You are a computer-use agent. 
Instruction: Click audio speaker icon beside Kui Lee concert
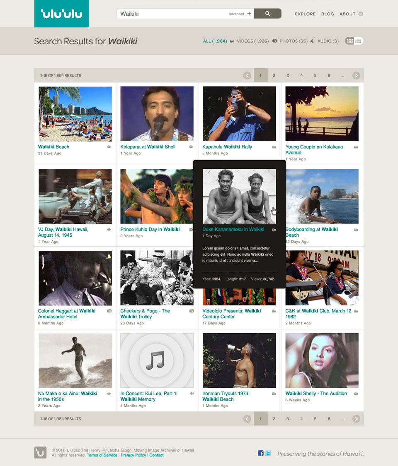192,394
